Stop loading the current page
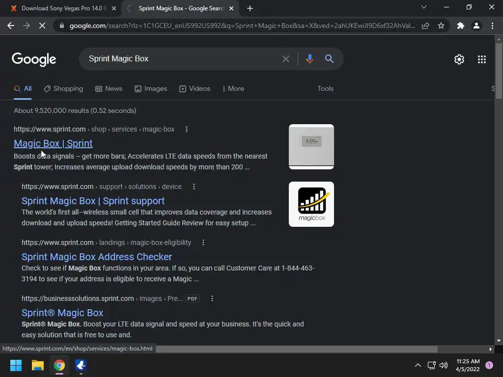Image resolution: width=503 pixels, height=377 pixels. coord(42,26)
